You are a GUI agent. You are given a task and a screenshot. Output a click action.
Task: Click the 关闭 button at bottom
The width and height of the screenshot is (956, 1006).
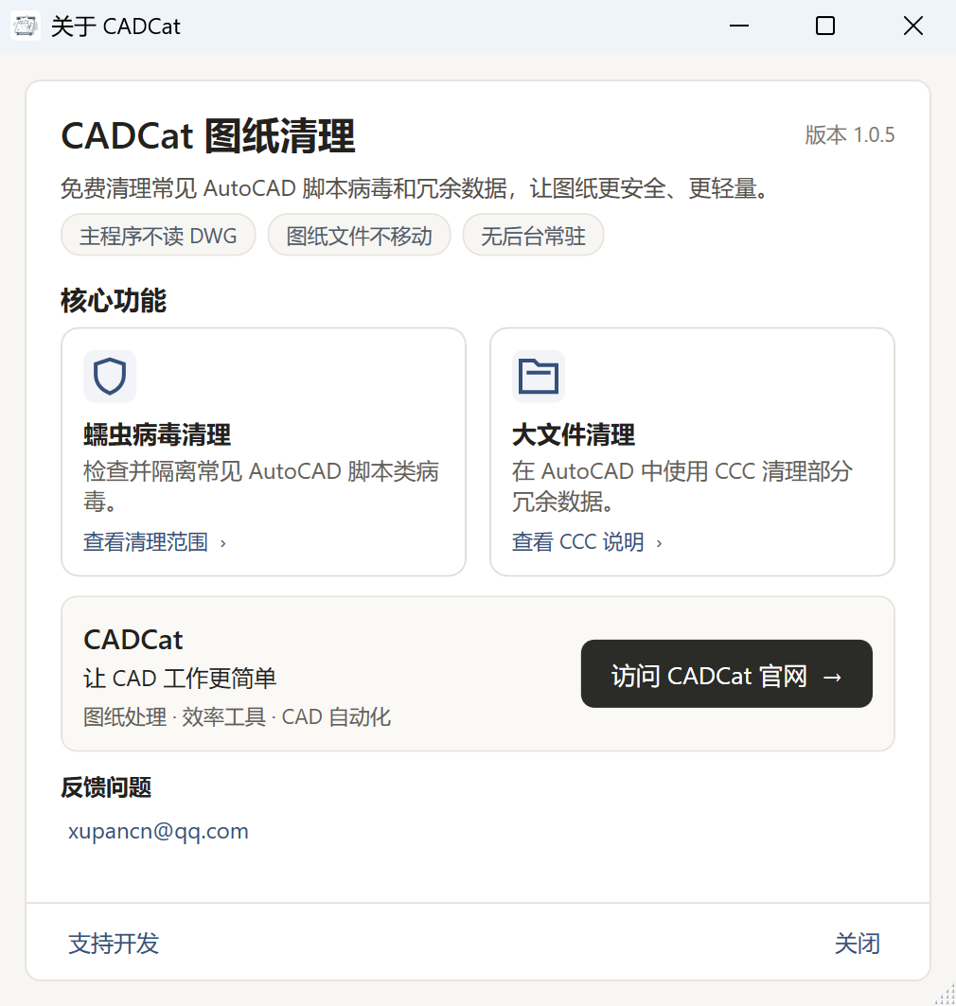pyautogui.click(x=858, y=944)
